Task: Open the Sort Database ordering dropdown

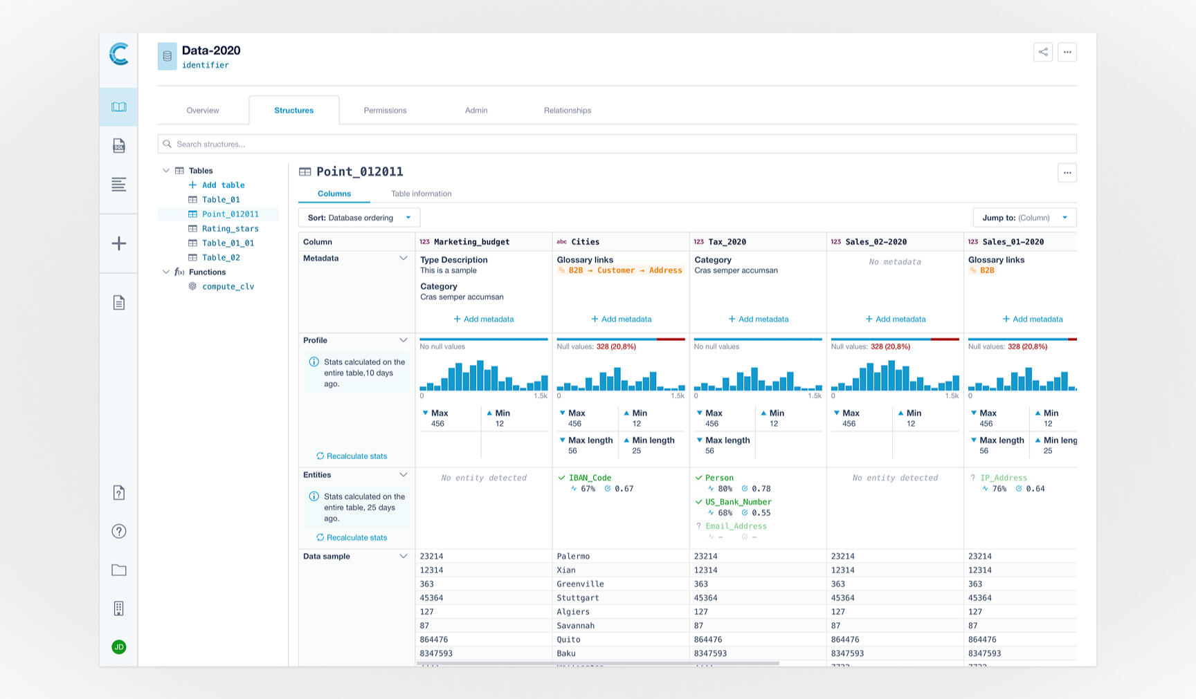Action: pyautogui.click(x=359, y=218)
